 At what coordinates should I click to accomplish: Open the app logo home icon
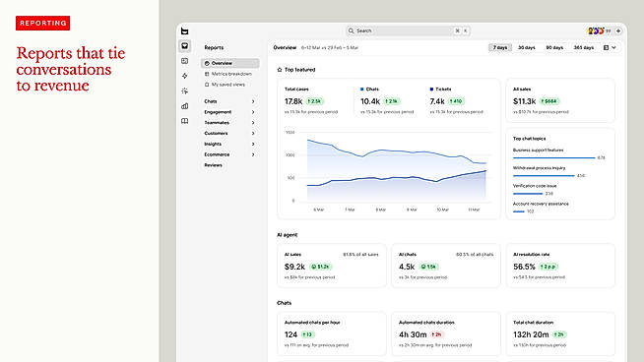(x=185, y=31)
